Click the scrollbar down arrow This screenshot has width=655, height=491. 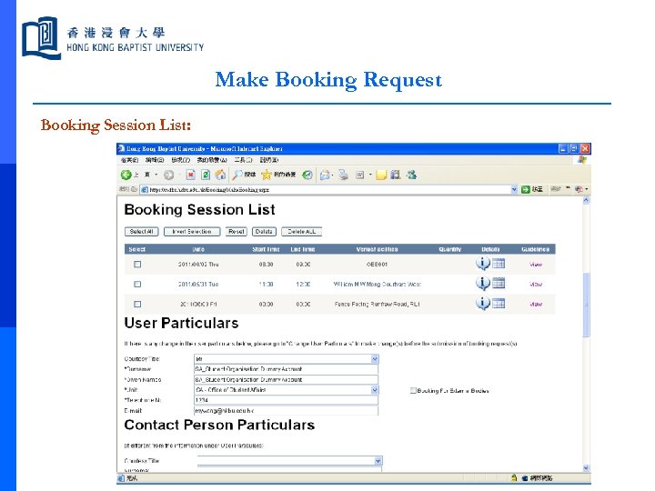[586, 468]
